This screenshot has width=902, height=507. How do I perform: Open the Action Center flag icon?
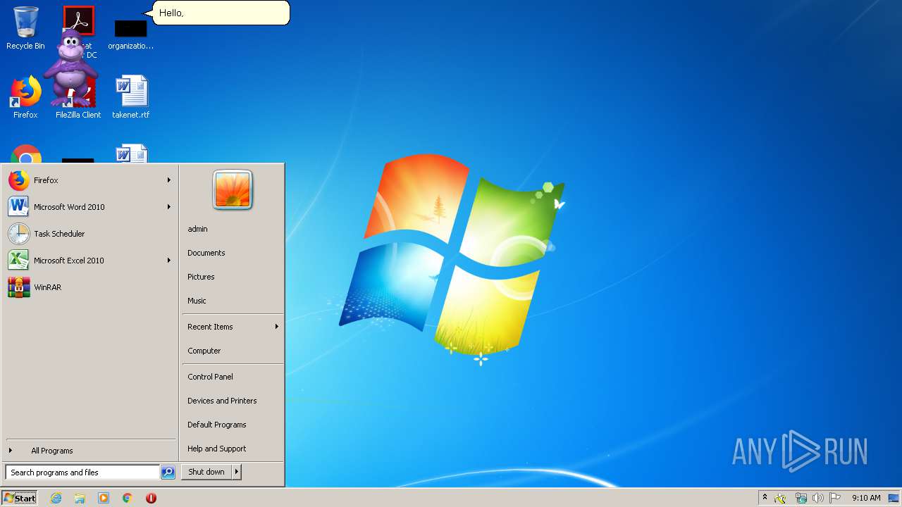pos(835,498)
